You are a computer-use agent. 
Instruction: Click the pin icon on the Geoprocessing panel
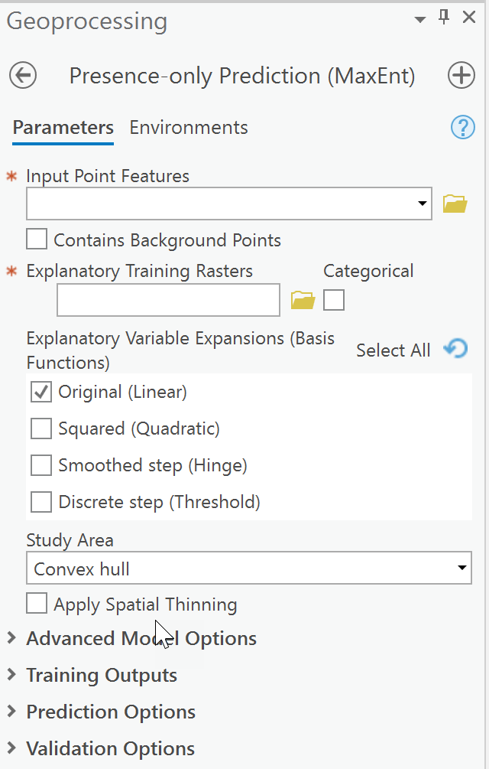[x=443, y=16]
